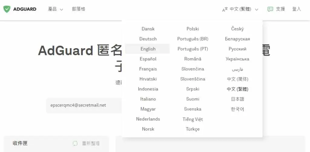310x152 pixels.
Task: Click the 登入 login link
Action: (296, 9)
